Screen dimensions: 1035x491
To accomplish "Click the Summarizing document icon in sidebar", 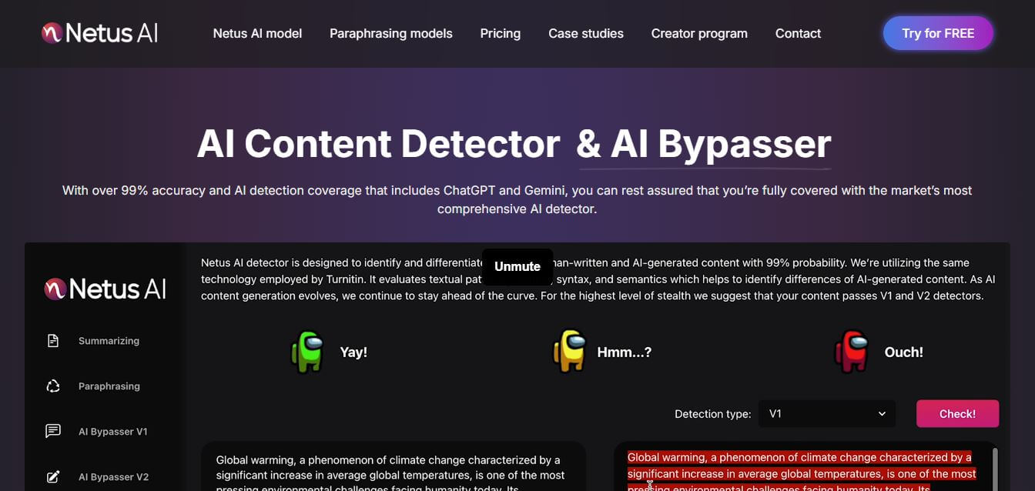I will pyautogui.click(x=53, y=341).
